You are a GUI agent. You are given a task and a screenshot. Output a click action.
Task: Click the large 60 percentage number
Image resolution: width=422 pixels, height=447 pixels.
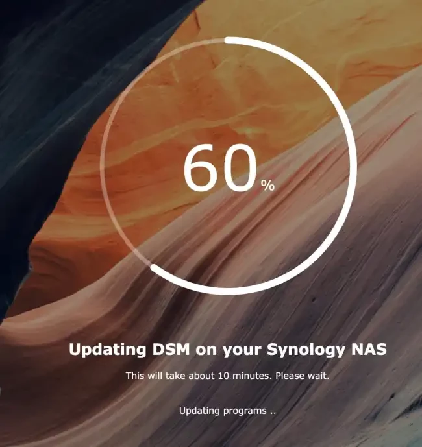point(221,167)
